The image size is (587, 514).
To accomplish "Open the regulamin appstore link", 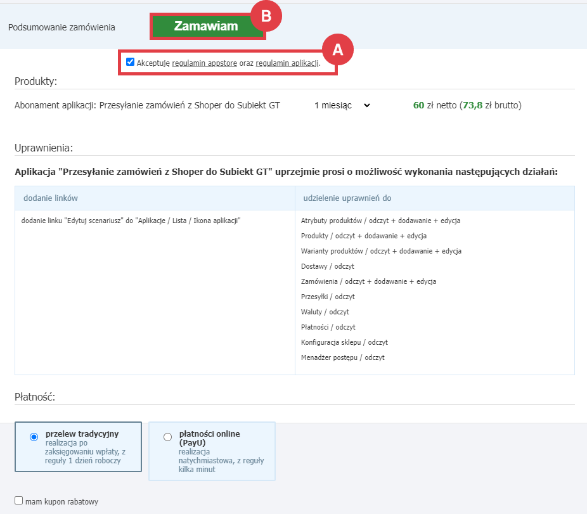I will click(x=204, y=63).
